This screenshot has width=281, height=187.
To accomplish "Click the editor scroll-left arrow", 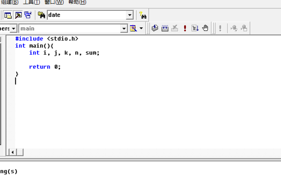I will pos(13,152).
